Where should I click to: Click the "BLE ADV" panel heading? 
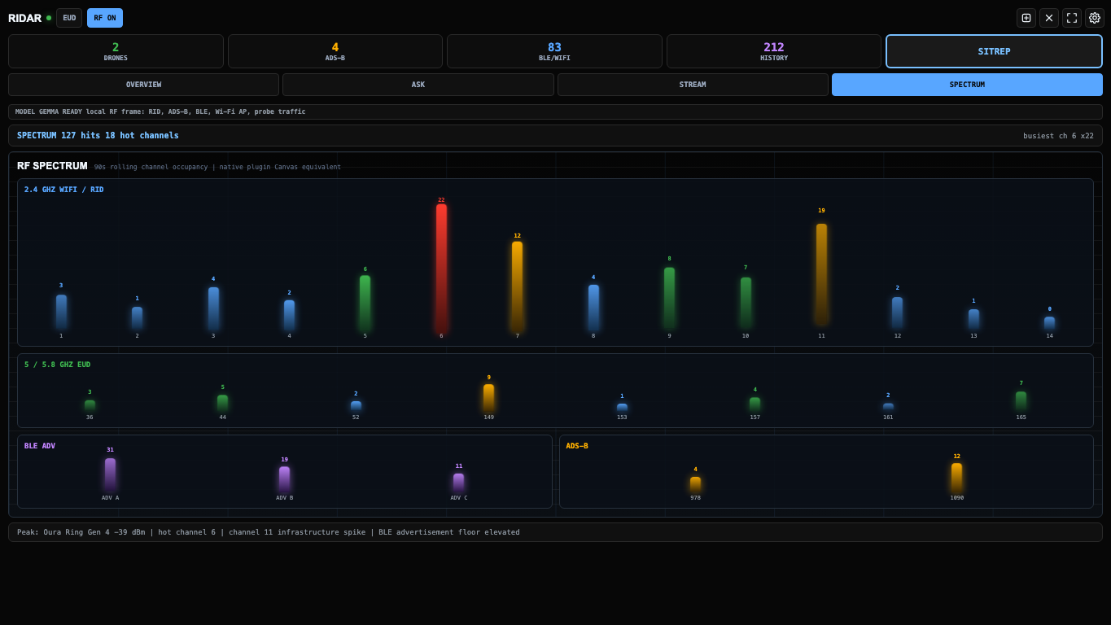click(x=40, y=446)
